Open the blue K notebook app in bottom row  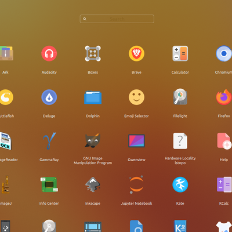coord(180,226)
